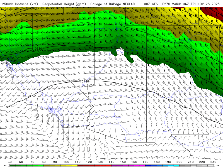Click the 210 value on the color scale
223x167 pixels.
[191, 162]
